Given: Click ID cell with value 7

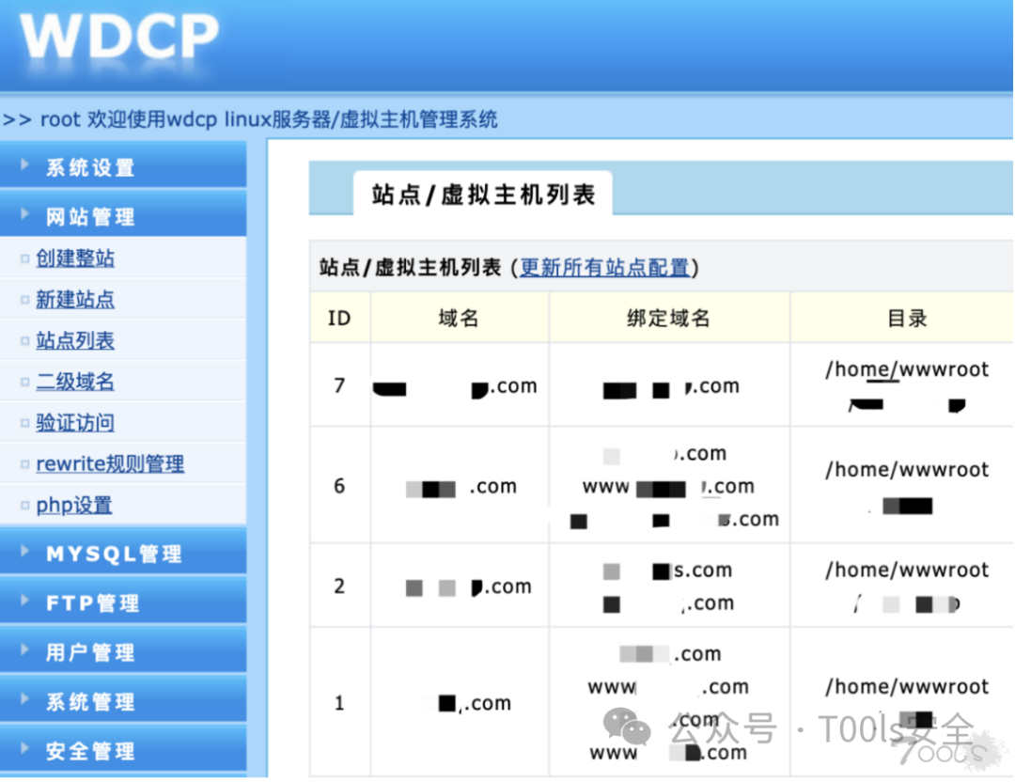Looking at the screenshot, I should coord(339,385).
